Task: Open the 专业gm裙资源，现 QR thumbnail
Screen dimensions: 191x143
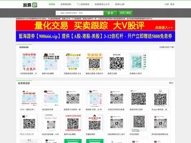Action: (x=160, y=98)
